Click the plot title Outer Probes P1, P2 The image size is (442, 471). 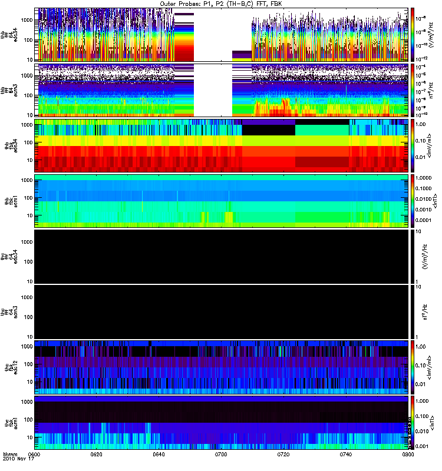(221, 4)
